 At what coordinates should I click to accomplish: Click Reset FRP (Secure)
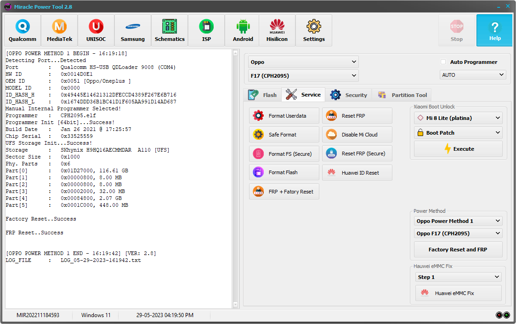pos(357,153)
